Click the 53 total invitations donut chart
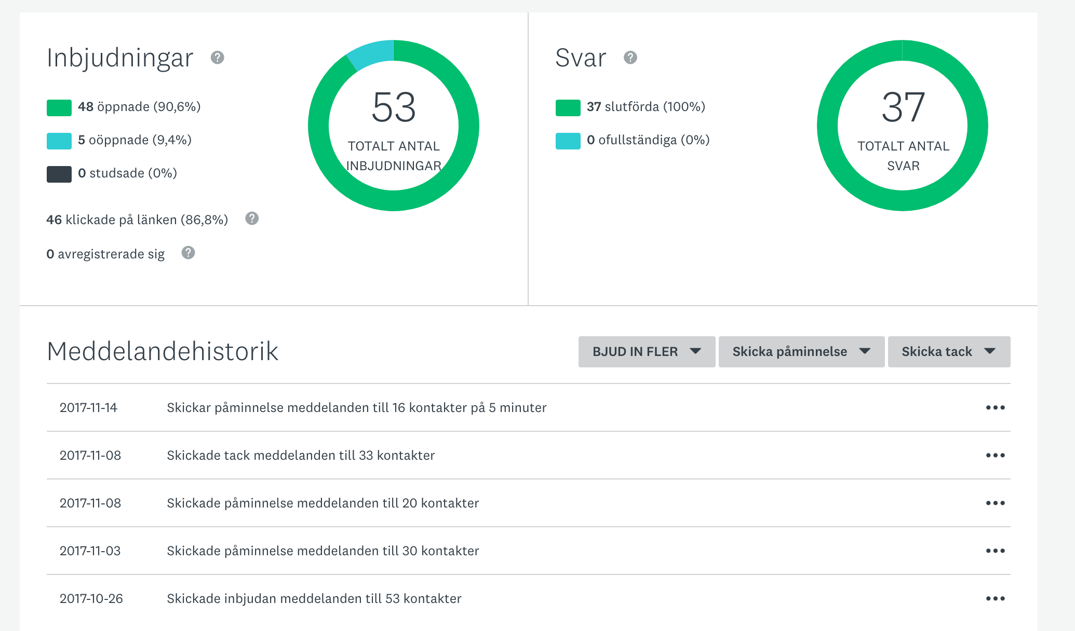The image size is (1075, 631). tap(394, 126)
